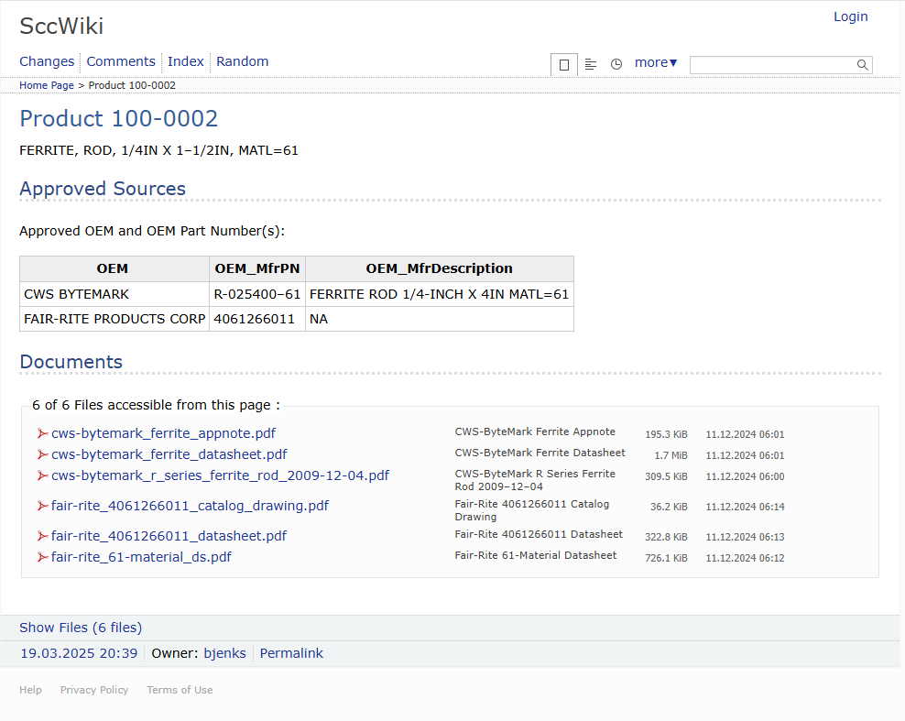This screenshot has width=905, height=721.
Task: Open the Terms of Use footer link
Action: coord(180,691)
